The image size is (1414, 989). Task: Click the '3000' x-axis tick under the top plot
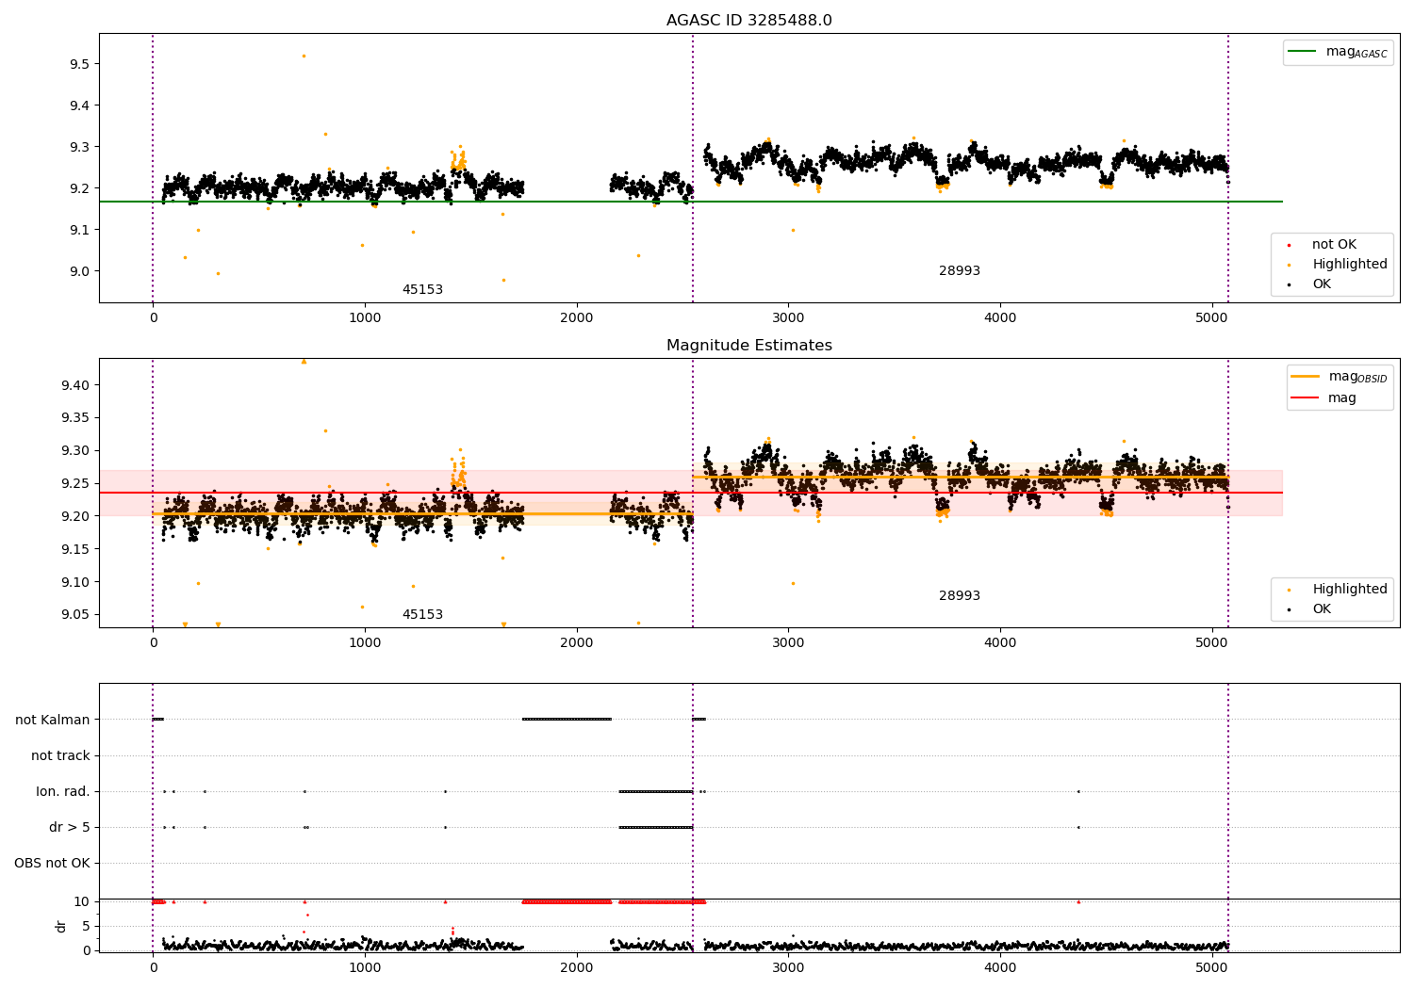788,317
